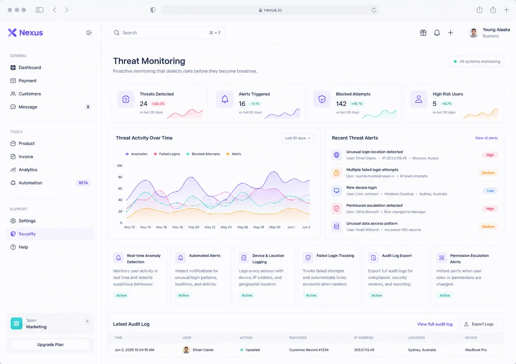Image resolution: width=516 pixels, height=364 pixels.
Task: Toggle the Alerts legend series
Action: pyautogui.click(x=233, y=154)
